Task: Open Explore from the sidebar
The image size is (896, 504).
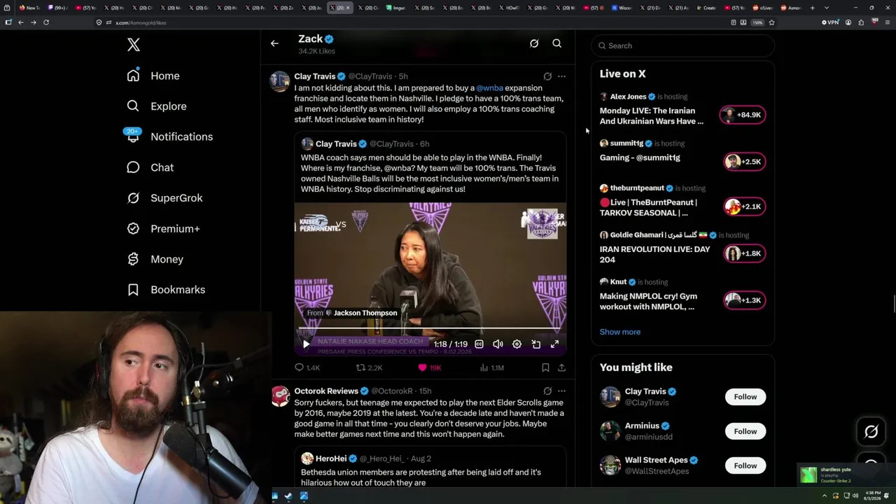Action: tap(157, 106)
